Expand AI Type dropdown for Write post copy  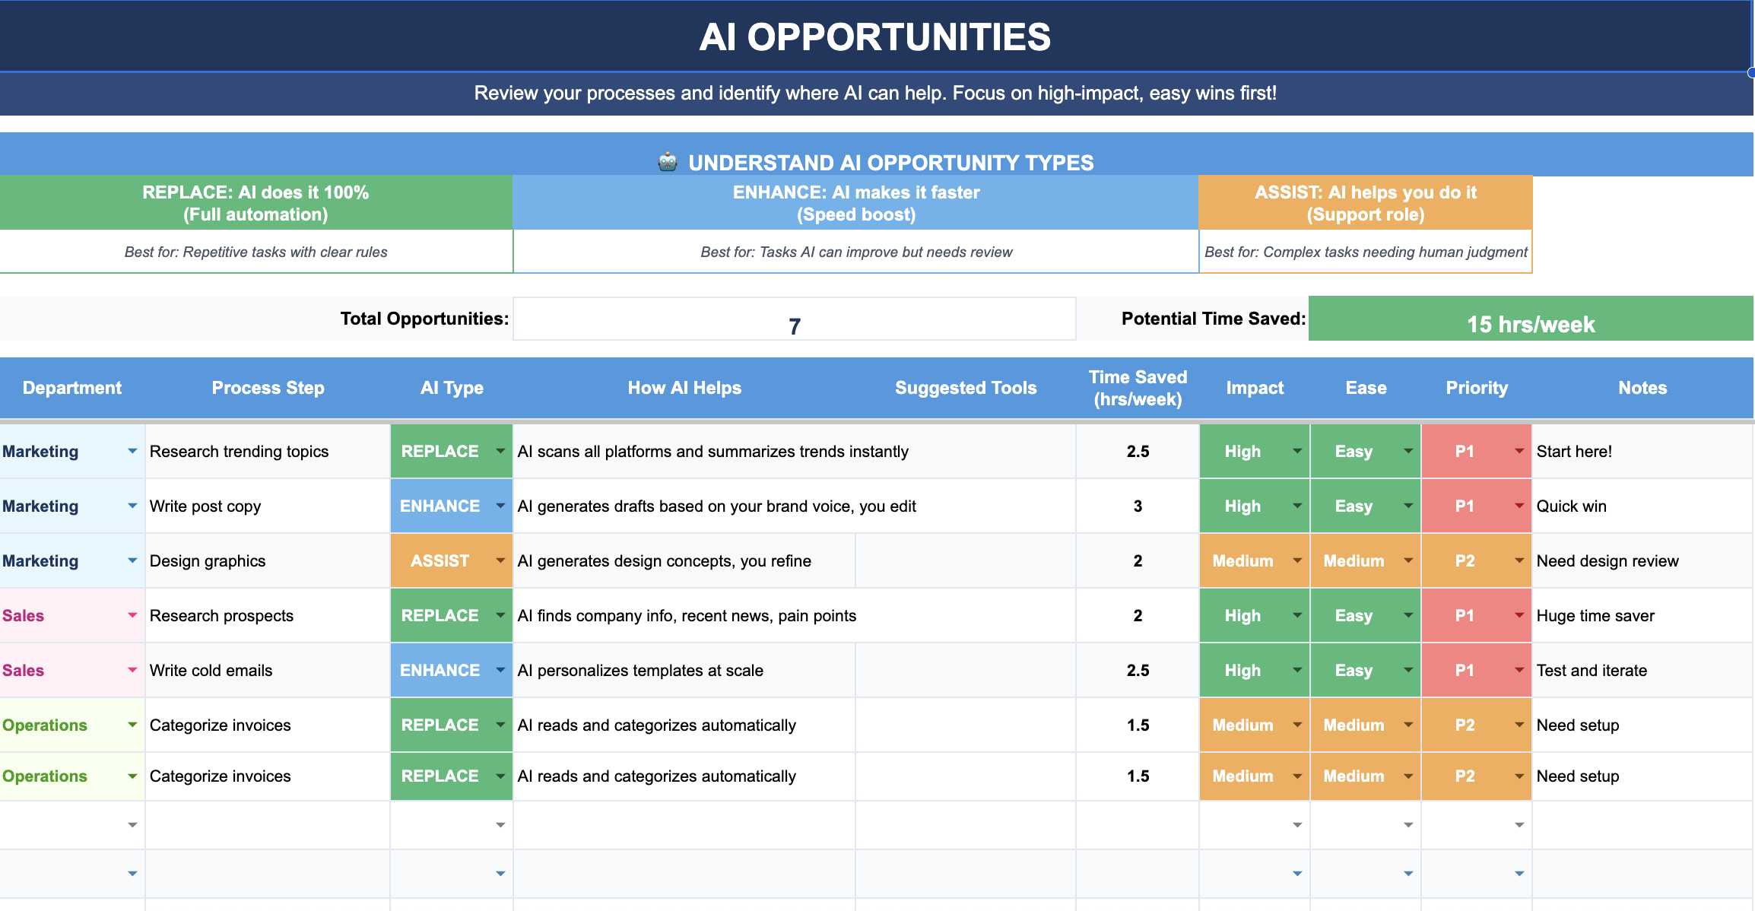pos(500,506)
